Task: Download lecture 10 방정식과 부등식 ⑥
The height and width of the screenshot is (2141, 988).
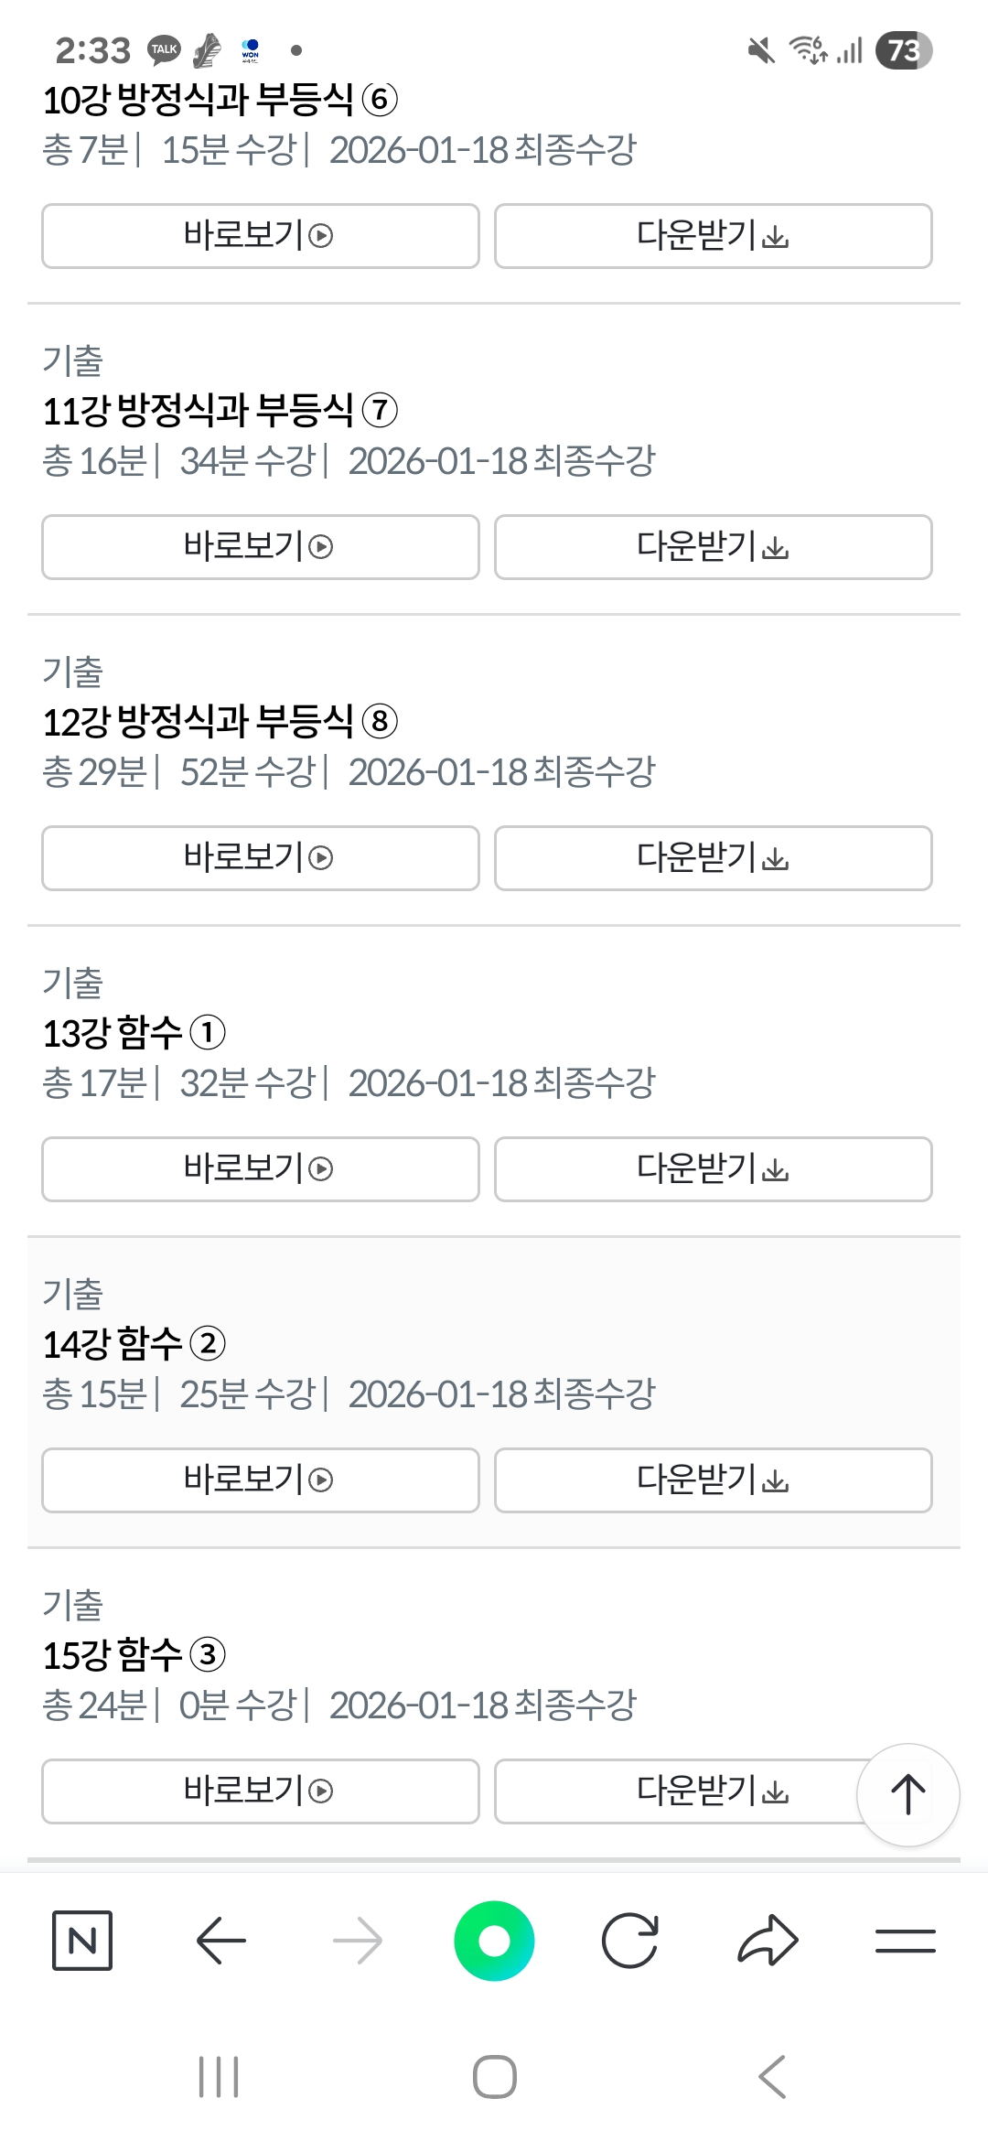Action: point(713,236)
